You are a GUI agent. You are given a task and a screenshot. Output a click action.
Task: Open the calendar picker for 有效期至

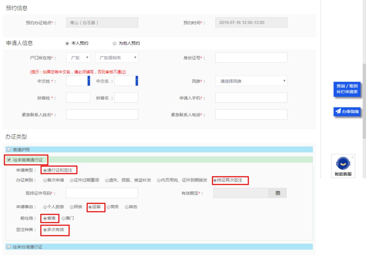(278, 193)
